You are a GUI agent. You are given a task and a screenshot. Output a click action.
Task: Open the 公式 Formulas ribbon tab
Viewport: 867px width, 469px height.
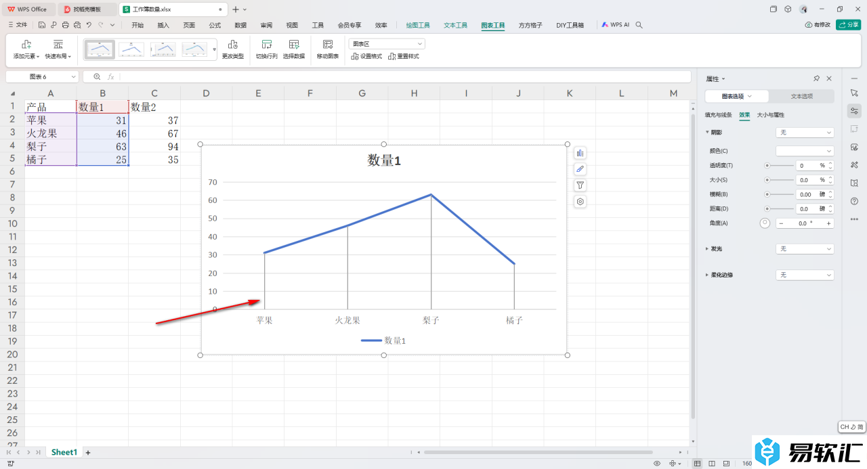tap(215, 25)
